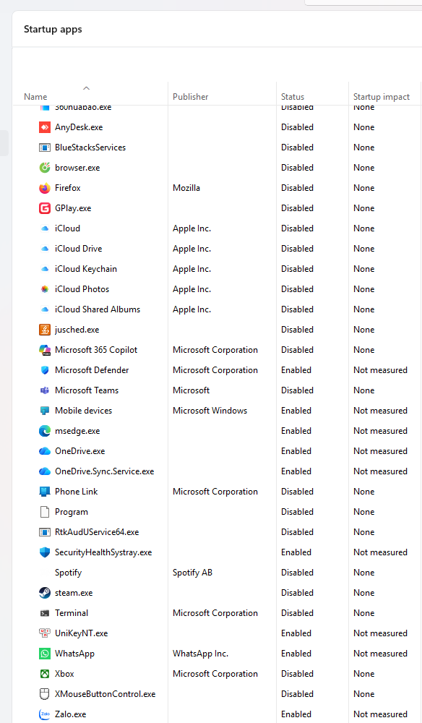The height and width of the screenshot is (723, 422).
Task: Click the jusched.exe Java icon
Action: click(45, 330)
